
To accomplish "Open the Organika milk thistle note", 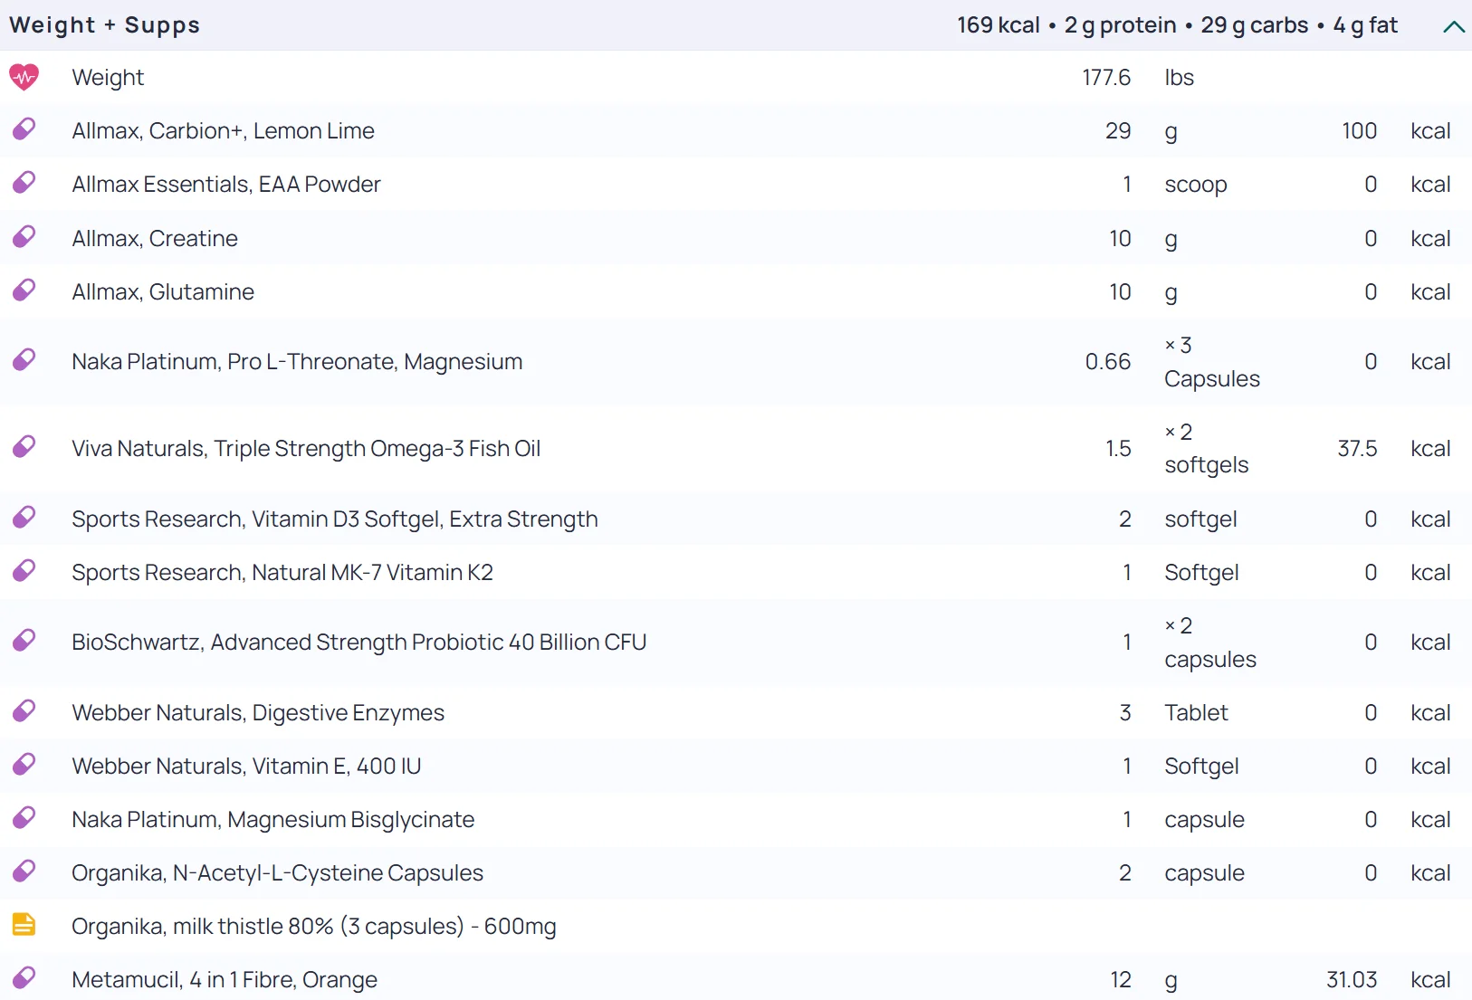I will click(x=314, y=927).
